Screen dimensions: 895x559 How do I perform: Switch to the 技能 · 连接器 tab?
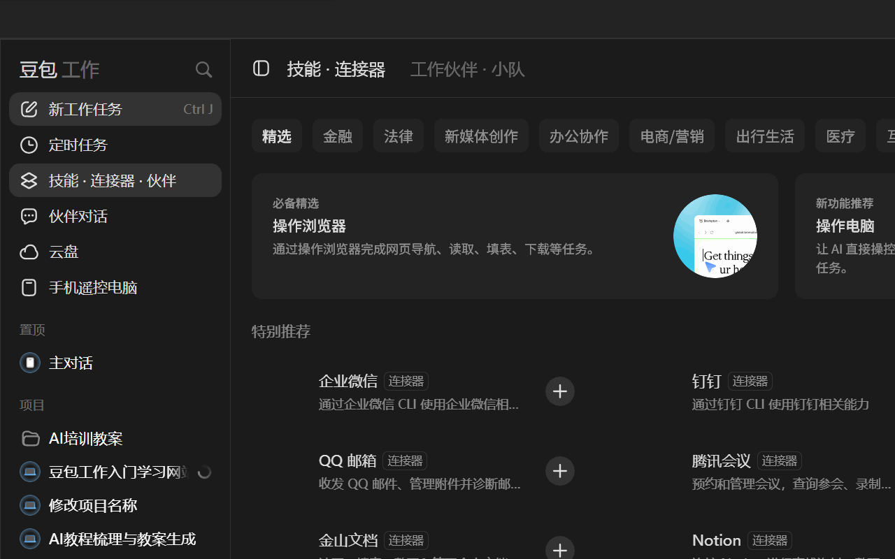336,69
